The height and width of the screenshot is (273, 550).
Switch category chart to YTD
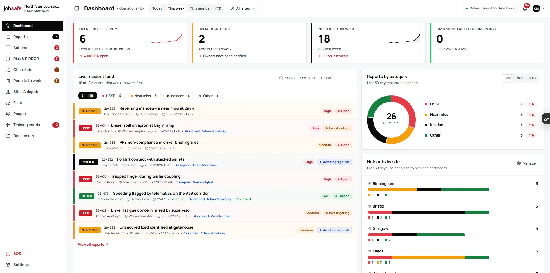[532, 78]
